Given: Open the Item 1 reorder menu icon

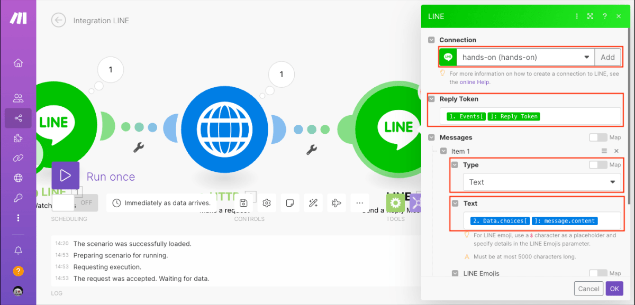Looking at the screenshot, I should (604, 151).
